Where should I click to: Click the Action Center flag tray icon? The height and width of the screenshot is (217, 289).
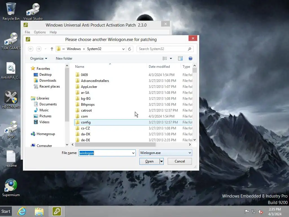(x=247, y=211)
